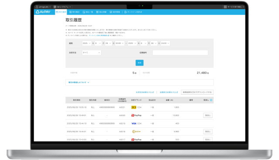This screenshot has width=279, height=160.
Task: Open the airregicafe account menu
Action: point(43,7)
